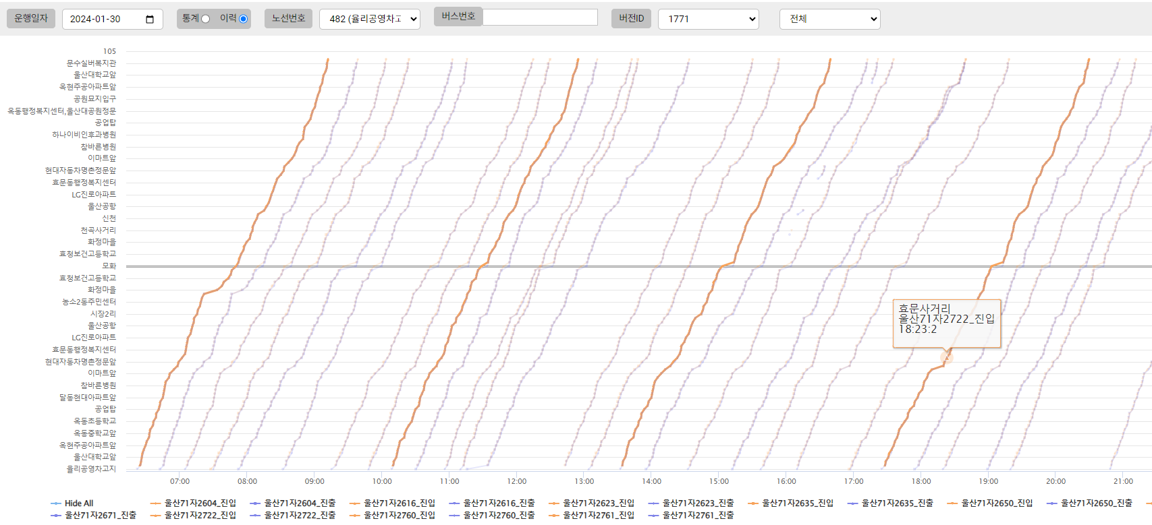Toggle the 울산71자2623_진입 legend marker
Screen dimensions: 1152x525
tap(554, 503)
